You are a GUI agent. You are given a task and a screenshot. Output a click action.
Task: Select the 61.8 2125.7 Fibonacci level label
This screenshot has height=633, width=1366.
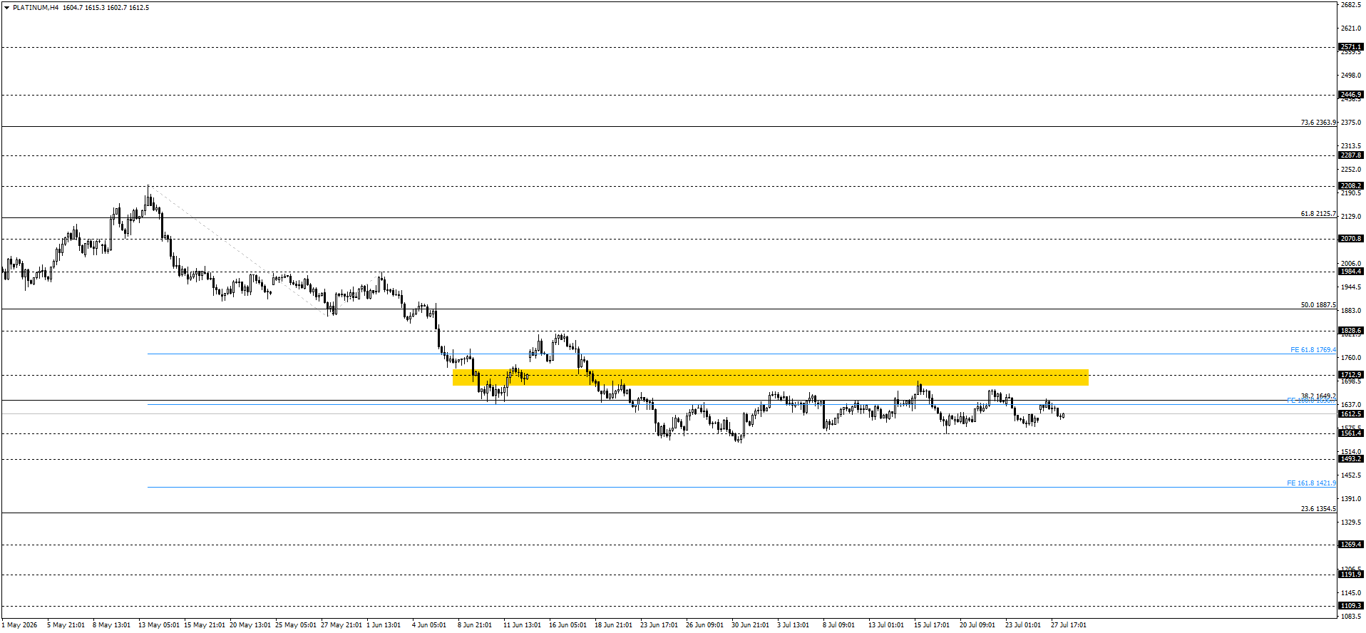1318,214
